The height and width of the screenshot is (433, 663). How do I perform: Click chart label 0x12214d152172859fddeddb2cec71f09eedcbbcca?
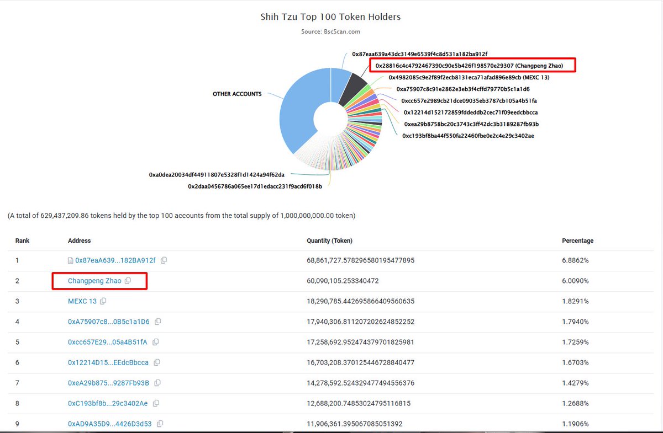[471, 112]
